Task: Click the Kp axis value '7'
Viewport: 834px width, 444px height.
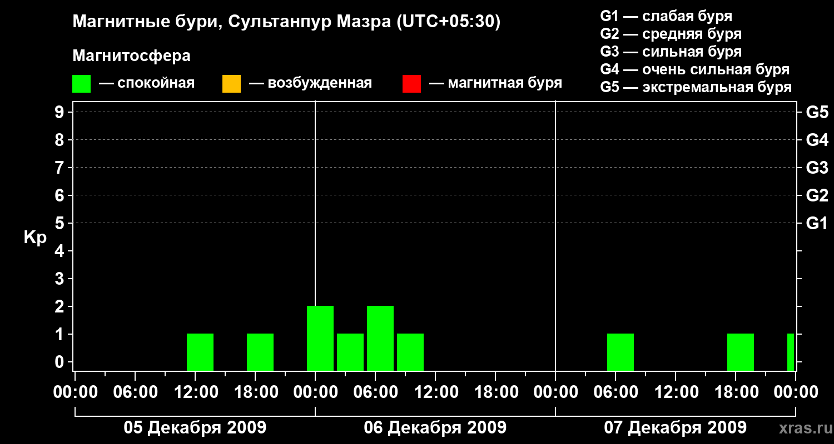Action: coord(61,168)
